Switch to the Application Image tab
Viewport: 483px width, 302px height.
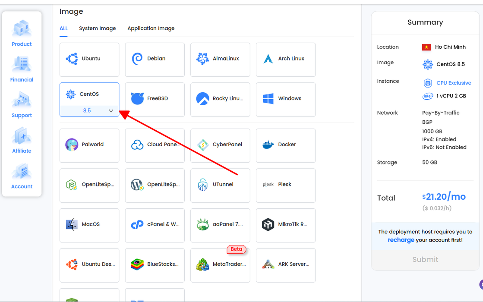(x=151, y=28)
